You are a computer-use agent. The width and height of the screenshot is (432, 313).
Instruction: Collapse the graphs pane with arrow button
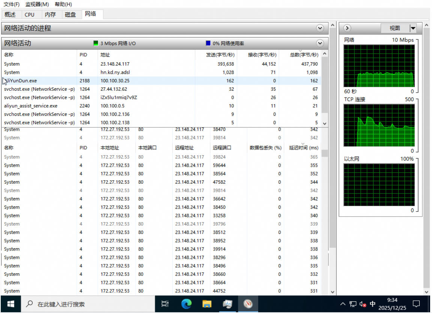[347, 28]
